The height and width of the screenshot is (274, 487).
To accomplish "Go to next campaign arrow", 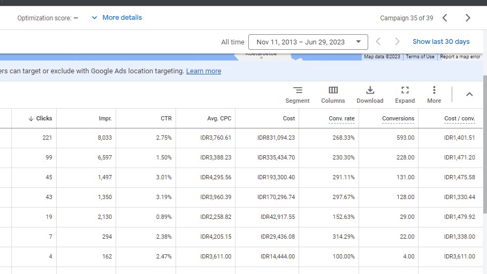I will coord(468,18).
